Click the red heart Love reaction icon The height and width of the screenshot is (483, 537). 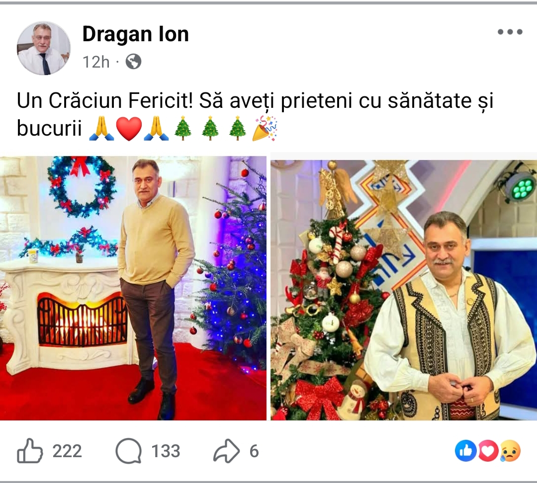488,451
